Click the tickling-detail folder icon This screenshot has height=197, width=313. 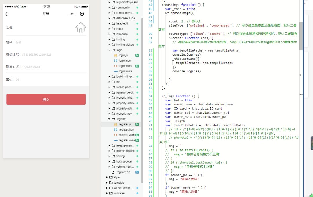click(113, 161)
